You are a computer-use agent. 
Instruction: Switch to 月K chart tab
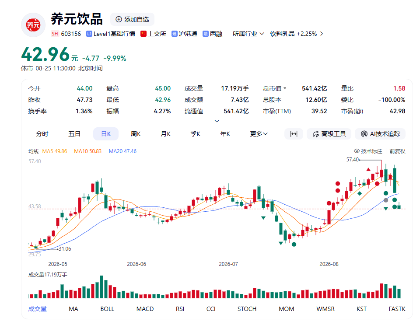tap(165, 134)
